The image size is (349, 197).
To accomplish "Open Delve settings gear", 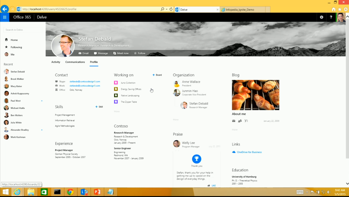I will coord(321,17).
